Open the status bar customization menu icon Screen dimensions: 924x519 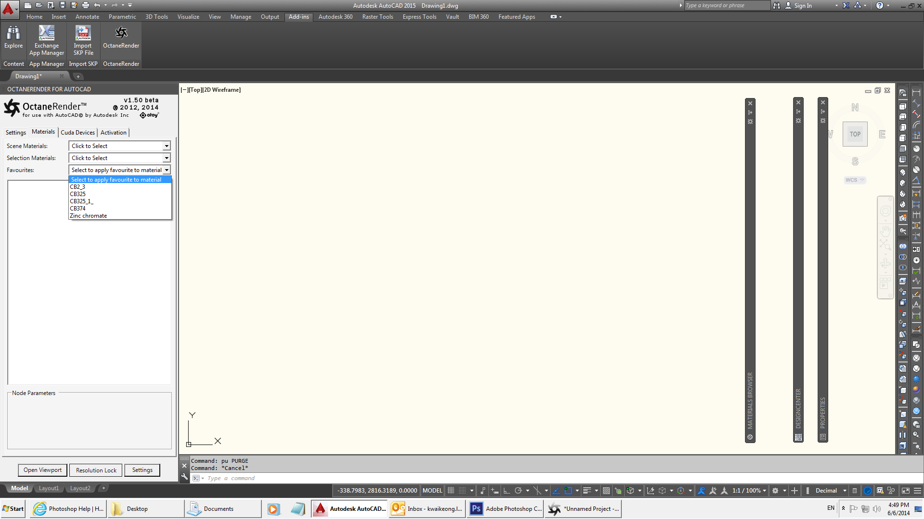917,491
